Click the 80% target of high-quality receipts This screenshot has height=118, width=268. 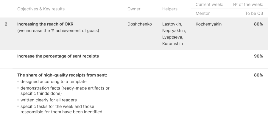(x=258, y=75)
